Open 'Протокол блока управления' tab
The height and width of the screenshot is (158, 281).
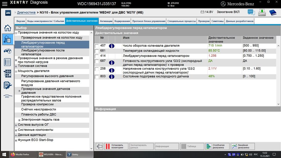(149, 21)
